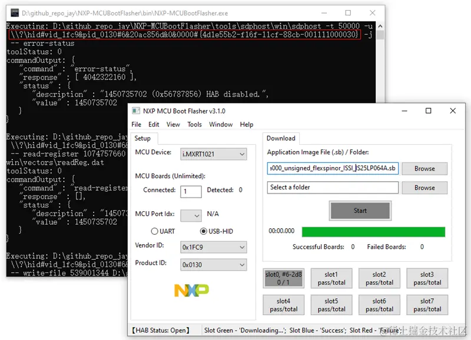Open the File menu

click(x=136, y=124)
